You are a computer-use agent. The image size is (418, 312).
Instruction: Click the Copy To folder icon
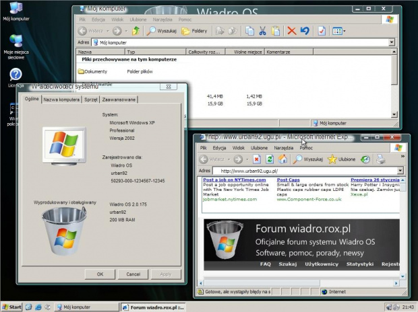pyautogui.click(x=233, y=31)
